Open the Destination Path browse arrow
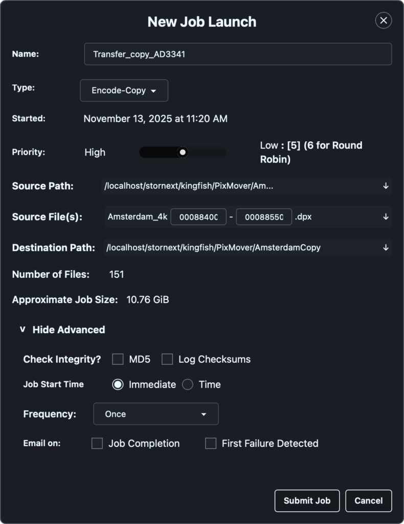The image size is (404, 524). [x=386, y=247]
